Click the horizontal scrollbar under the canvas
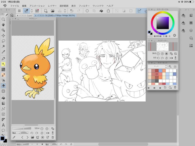This screenshot has height=146, width=195. tap(123, 144)
